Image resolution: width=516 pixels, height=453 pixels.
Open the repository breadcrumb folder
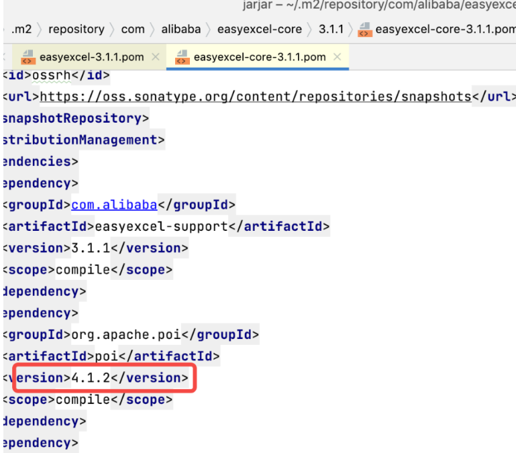[x=76, y=30]
